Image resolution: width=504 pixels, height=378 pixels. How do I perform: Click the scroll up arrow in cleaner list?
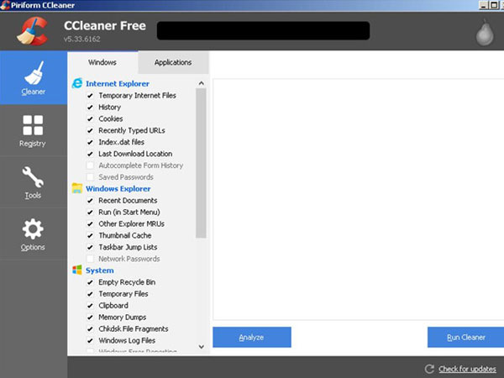(x=202, y=83)
